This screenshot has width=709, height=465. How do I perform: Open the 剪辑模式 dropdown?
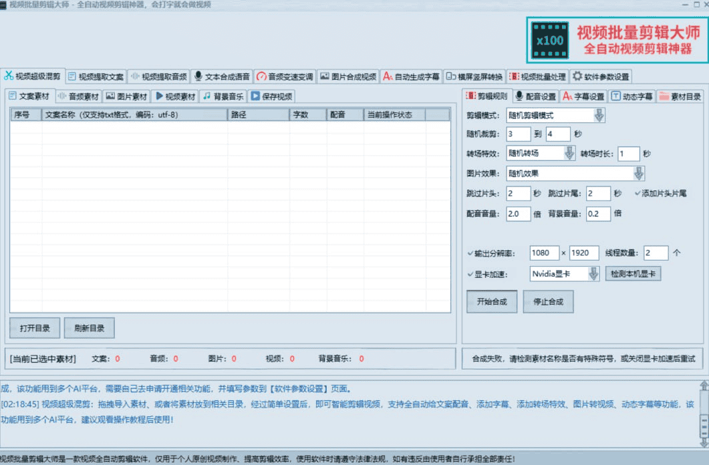[600, 115]
